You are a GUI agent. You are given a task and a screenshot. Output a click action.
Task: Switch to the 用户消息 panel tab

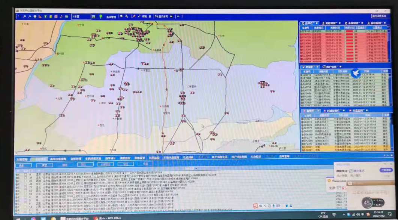[332, 67]
